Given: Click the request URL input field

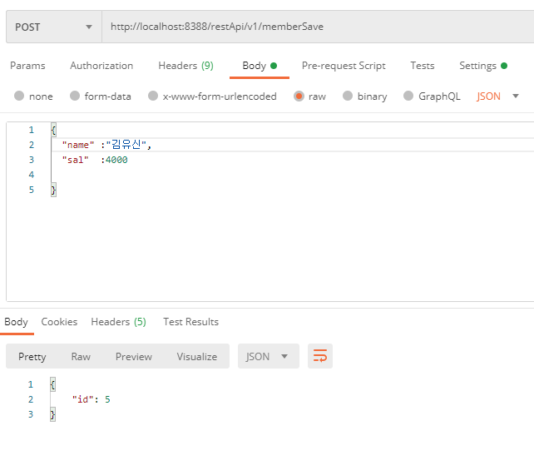Looking at the screenshot, I should tap(318, 27).
